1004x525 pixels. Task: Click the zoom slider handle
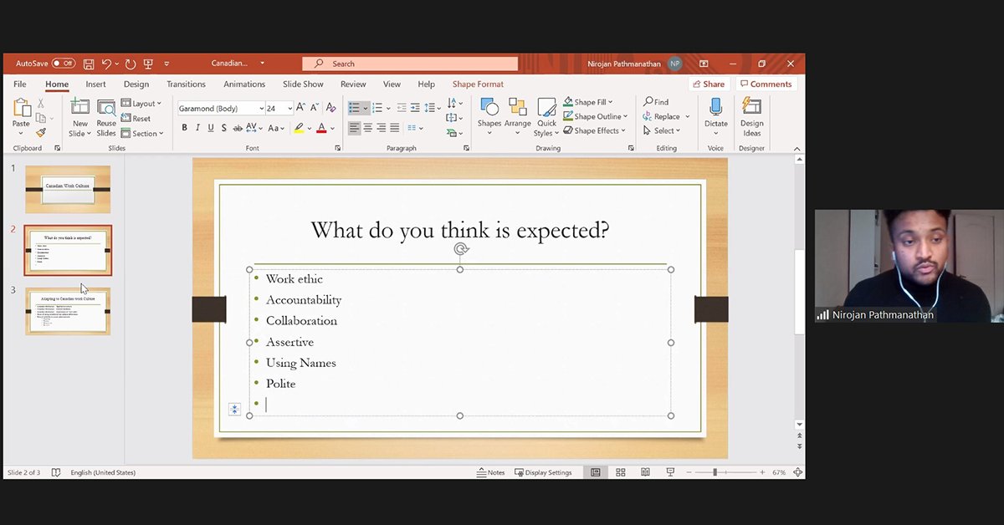point(715,472)
